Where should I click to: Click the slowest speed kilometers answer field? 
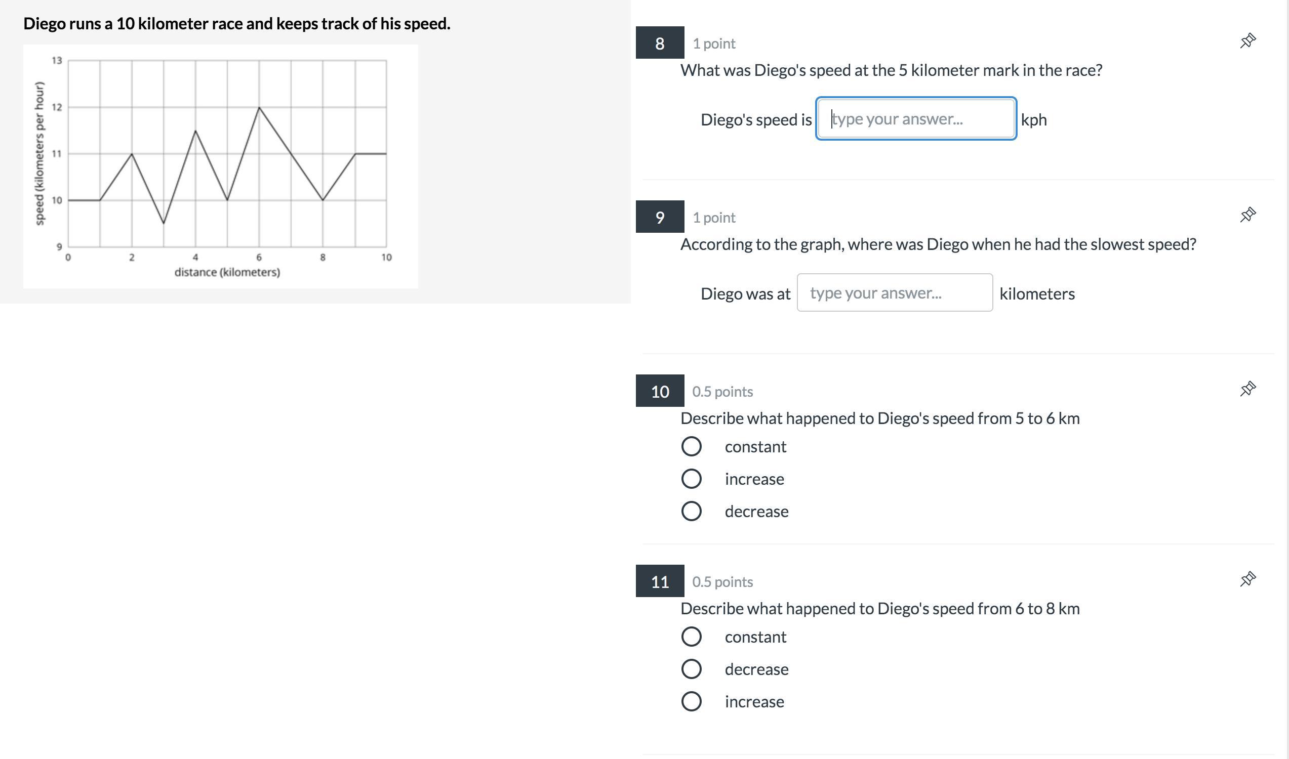895,293
